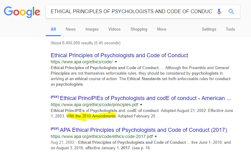The image size is (251, 156).
Task: Expand arrow next to principles.pdf URL
Action: (x=141, y=105)
